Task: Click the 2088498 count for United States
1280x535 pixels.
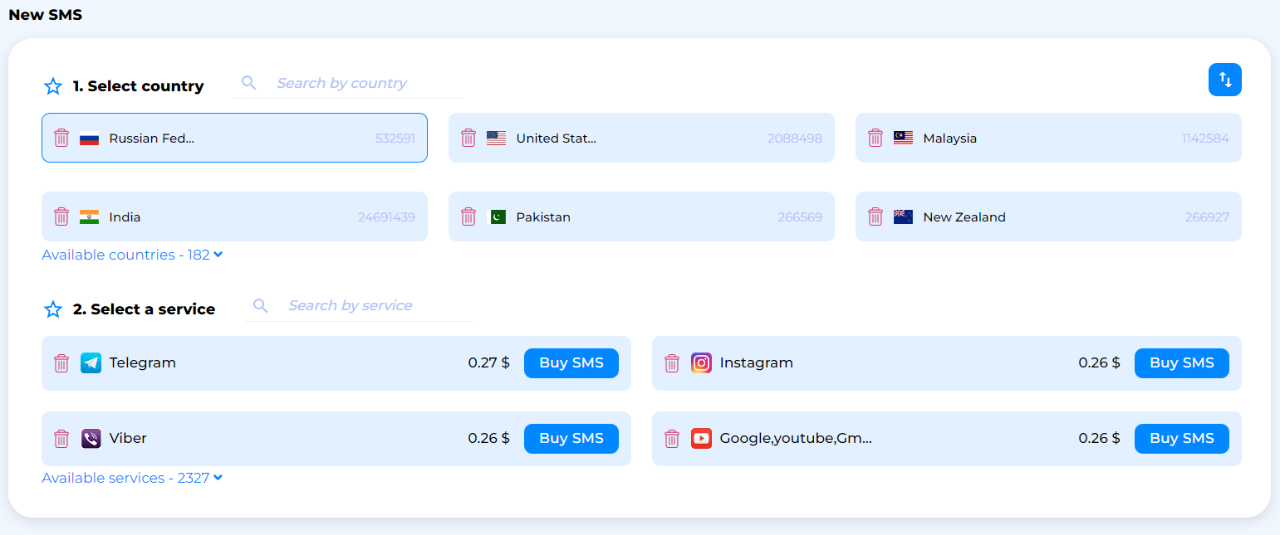Action: (795, 139)
